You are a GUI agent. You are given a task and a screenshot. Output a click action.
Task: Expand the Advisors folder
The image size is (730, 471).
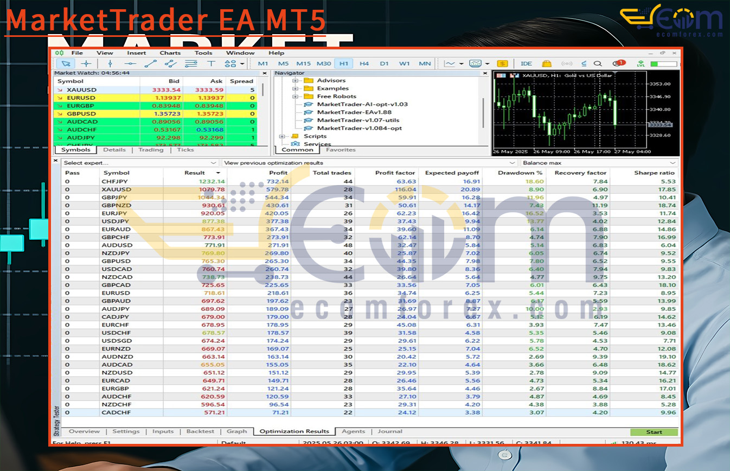pos(296,80)
